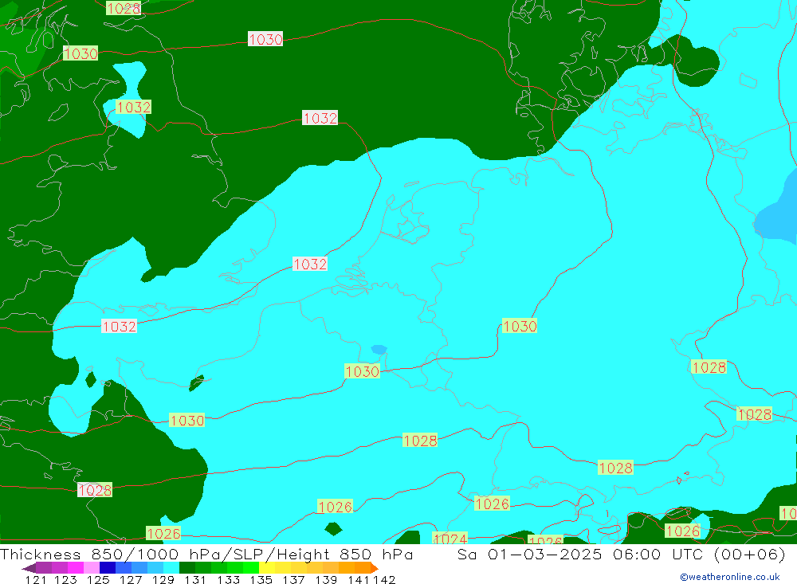Click the legend value 141
This screenshot has width=797, height=584.
[359, 580]
